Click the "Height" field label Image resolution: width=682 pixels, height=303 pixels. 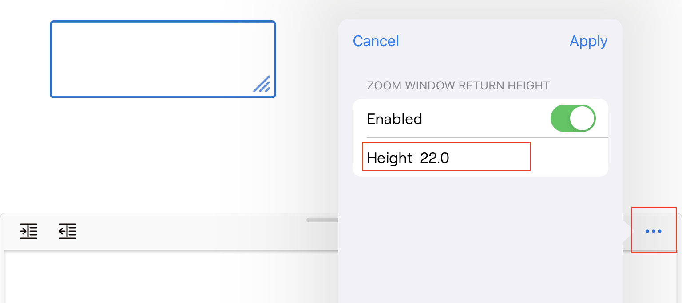(x=390, y=158)
